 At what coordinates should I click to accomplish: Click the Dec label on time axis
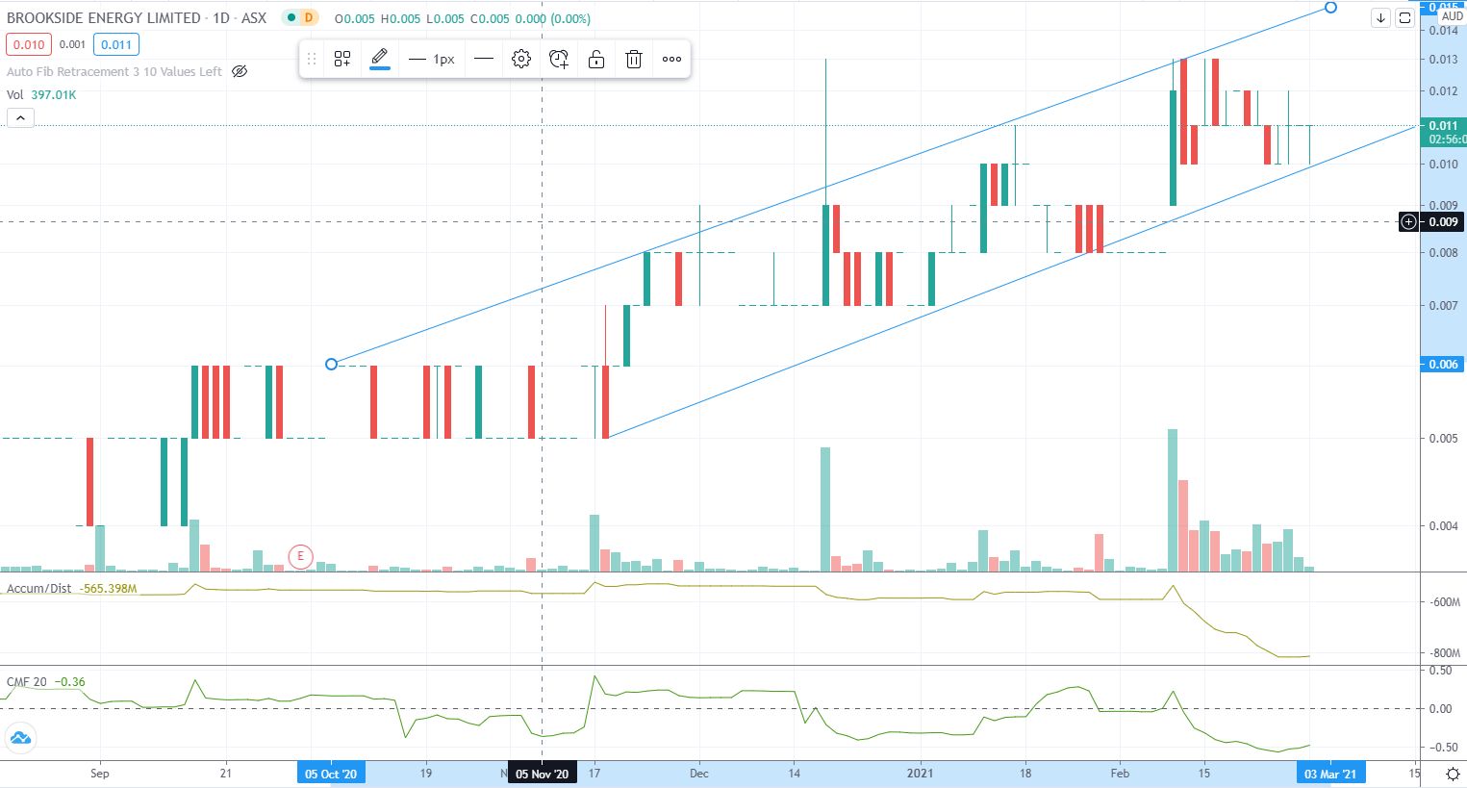pyautogui.click(x=699, y=774)
